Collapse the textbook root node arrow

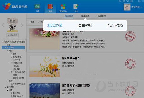[3, 42]
